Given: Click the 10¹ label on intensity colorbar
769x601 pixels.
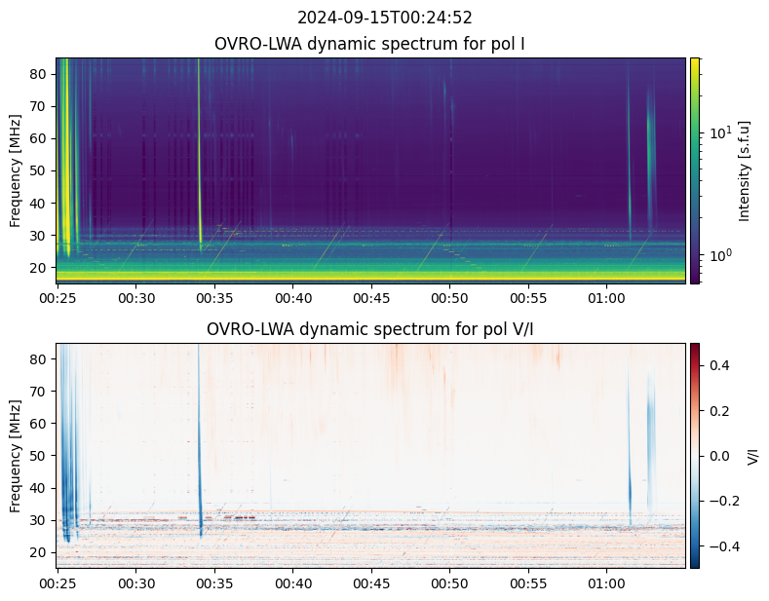Looking at the screenshot, I should click(x=720, y=132).
